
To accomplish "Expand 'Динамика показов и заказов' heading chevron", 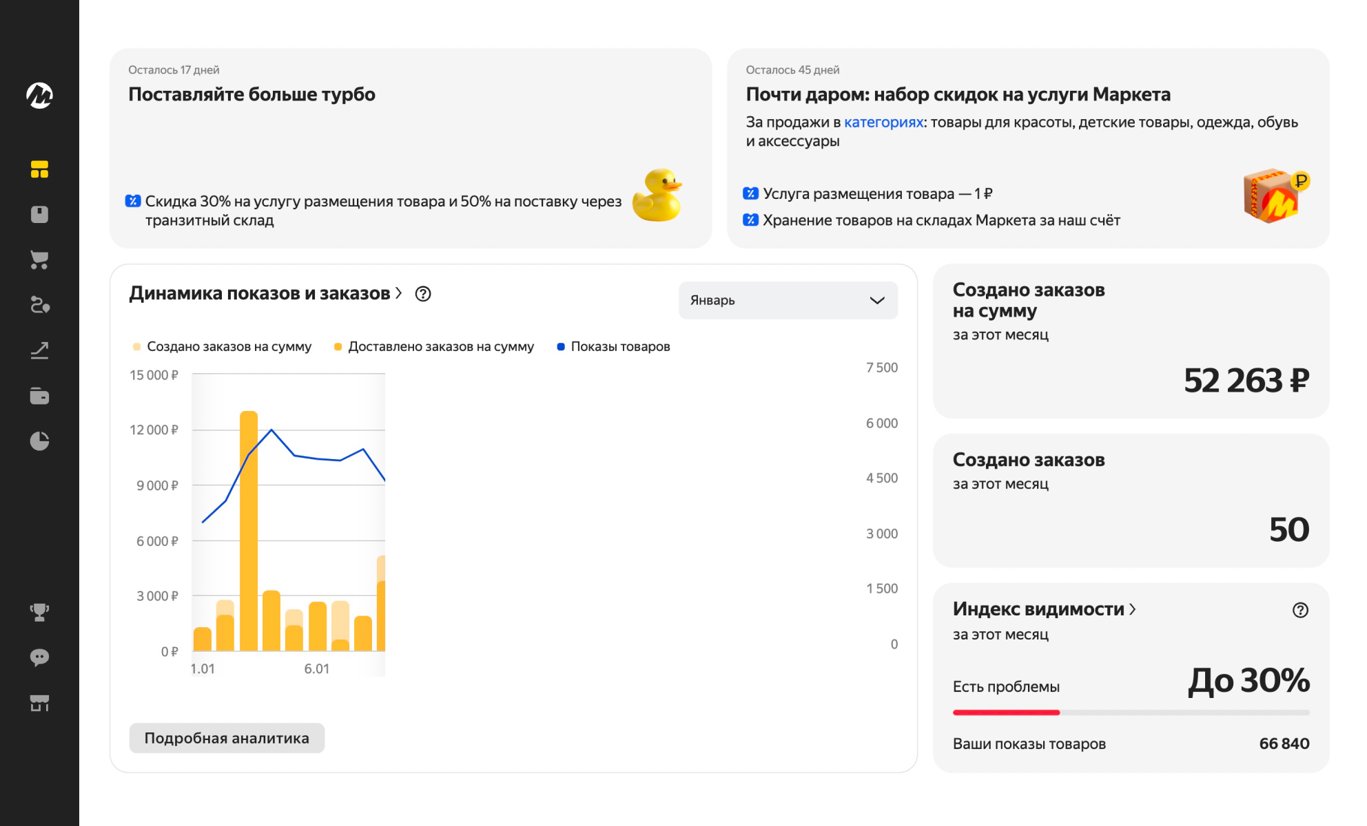I will 398,293.
